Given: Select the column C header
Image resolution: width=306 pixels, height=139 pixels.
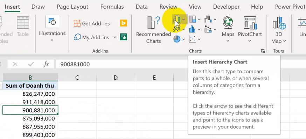Looking at the screenshot, I should 77,78.
